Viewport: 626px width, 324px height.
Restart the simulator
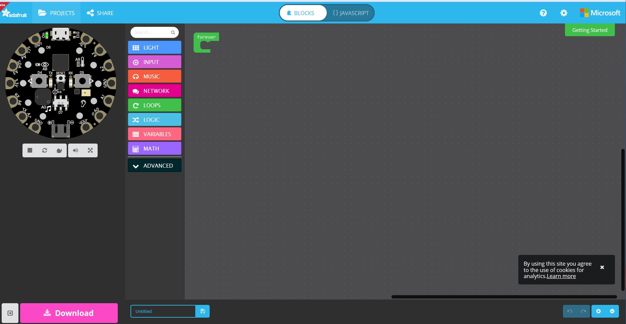(44, 150)
